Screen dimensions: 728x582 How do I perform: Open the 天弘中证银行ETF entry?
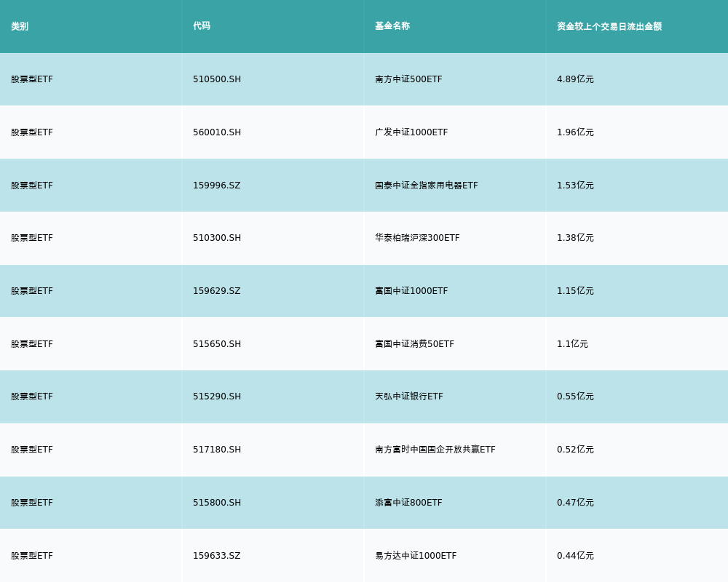pyautogui.click(x=409, y=396)
